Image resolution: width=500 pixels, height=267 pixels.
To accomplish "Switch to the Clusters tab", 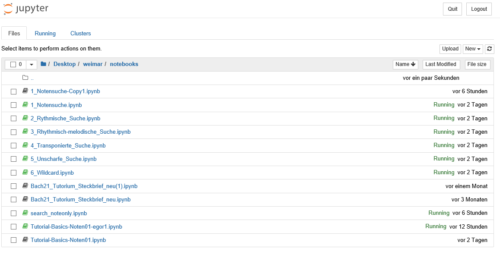I will [x=81, y=33].
